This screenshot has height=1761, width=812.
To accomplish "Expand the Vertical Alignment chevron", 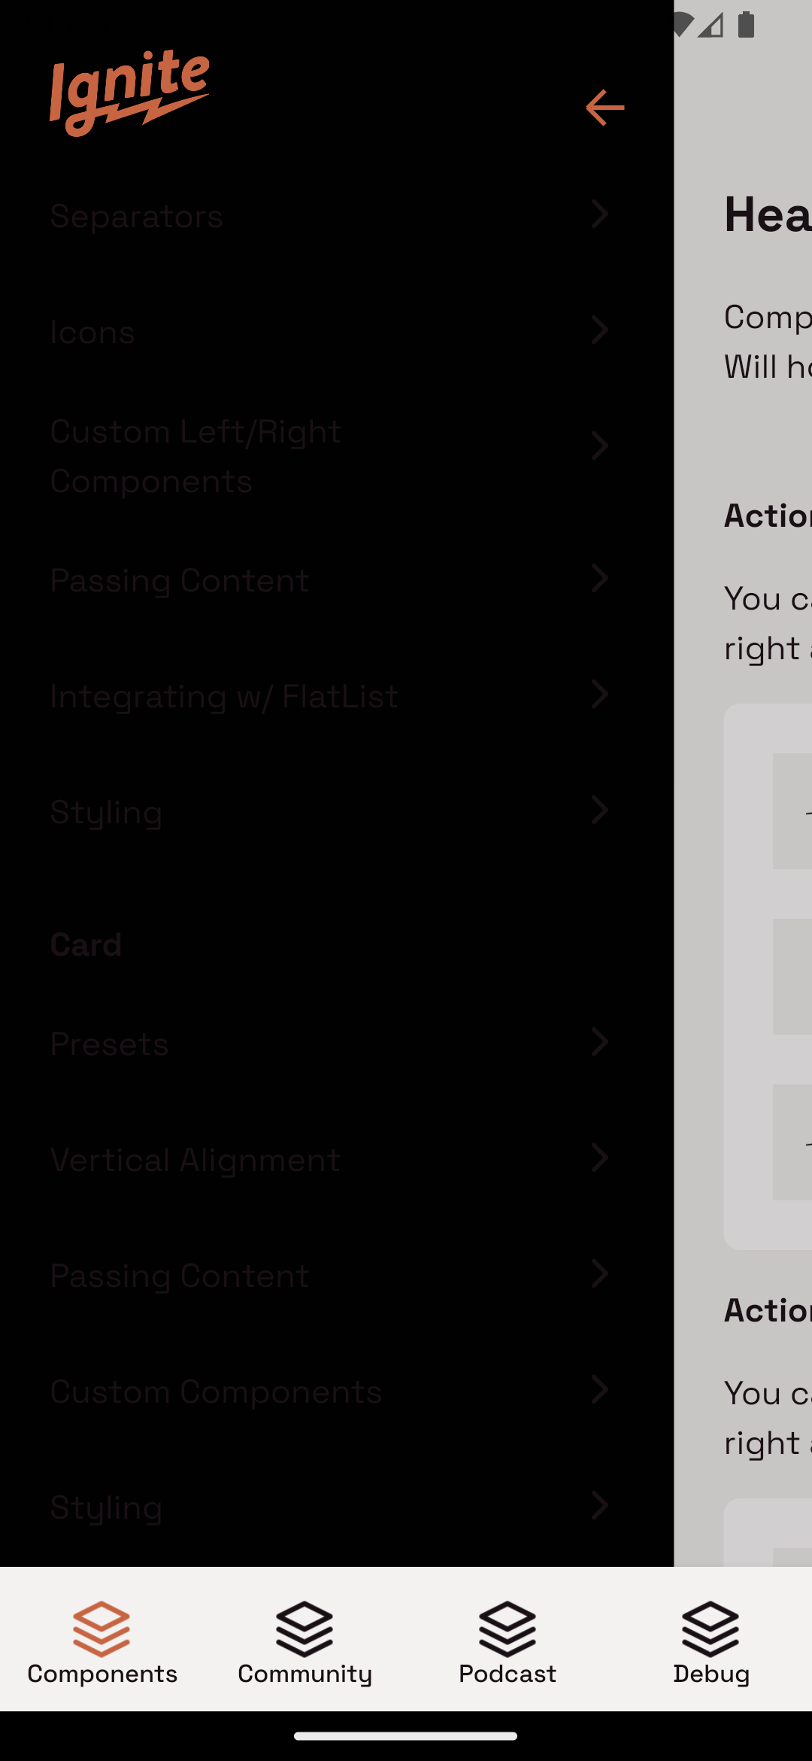I will pos(600,1158).
